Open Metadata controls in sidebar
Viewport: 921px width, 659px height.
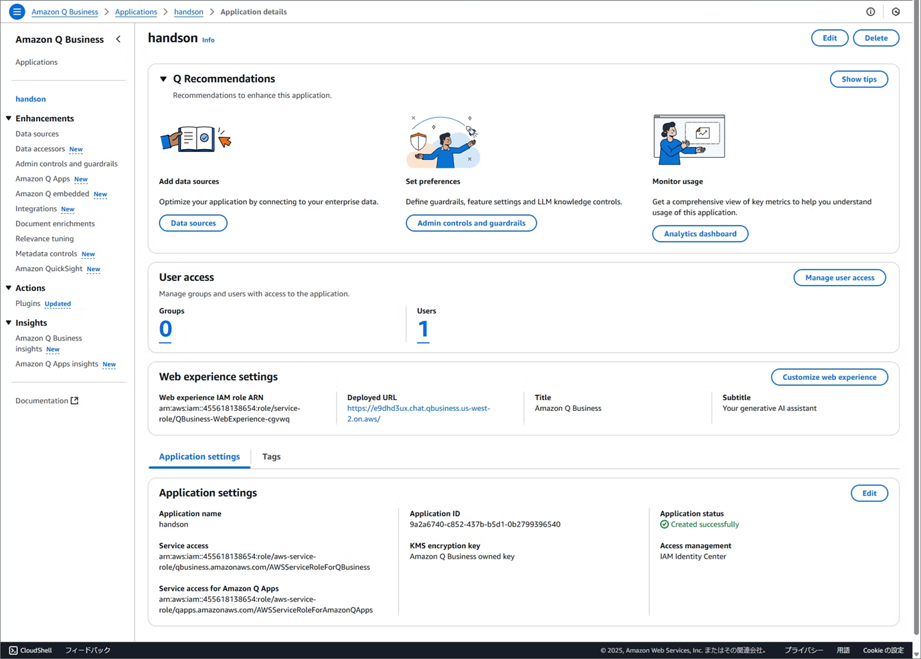(x=46, y=254)
